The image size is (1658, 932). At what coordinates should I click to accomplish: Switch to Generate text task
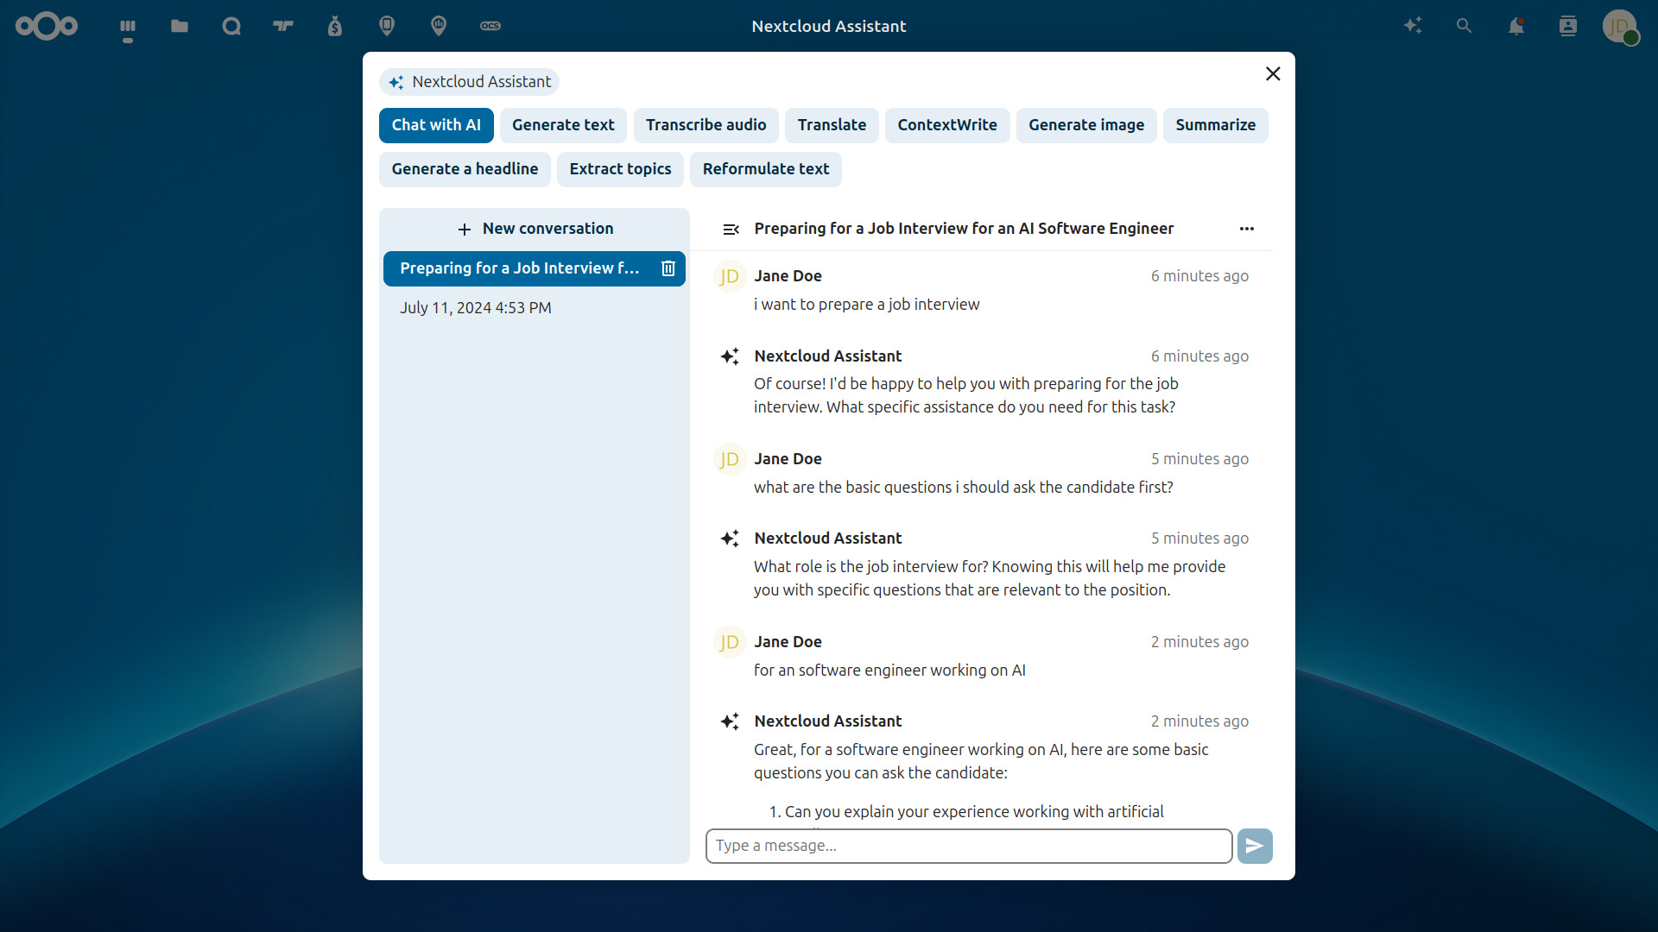[x=563, y=125]
